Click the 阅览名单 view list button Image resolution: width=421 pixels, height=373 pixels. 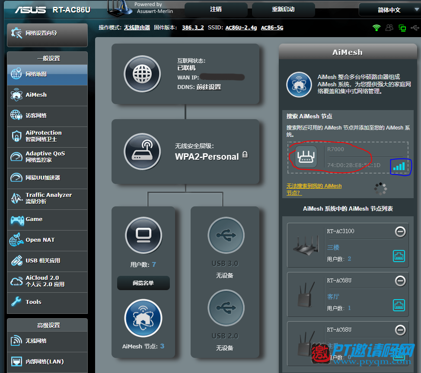[x=144, y=283]
